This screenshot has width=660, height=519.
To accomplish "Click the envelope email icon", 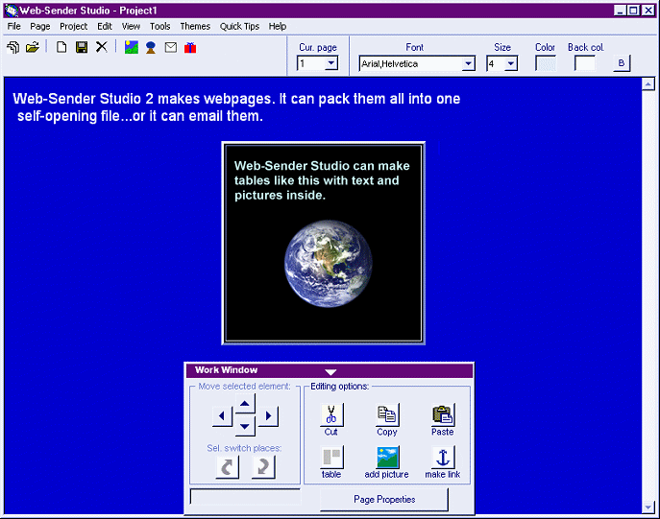I will click(x=170, y=48).
